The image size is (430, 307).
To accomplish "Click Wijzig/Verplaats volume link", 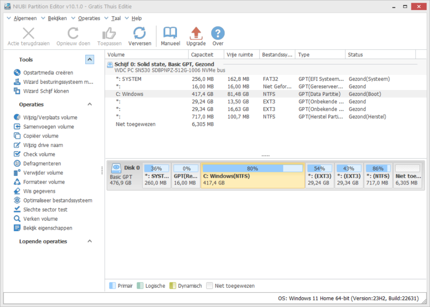I will point(50,117).
